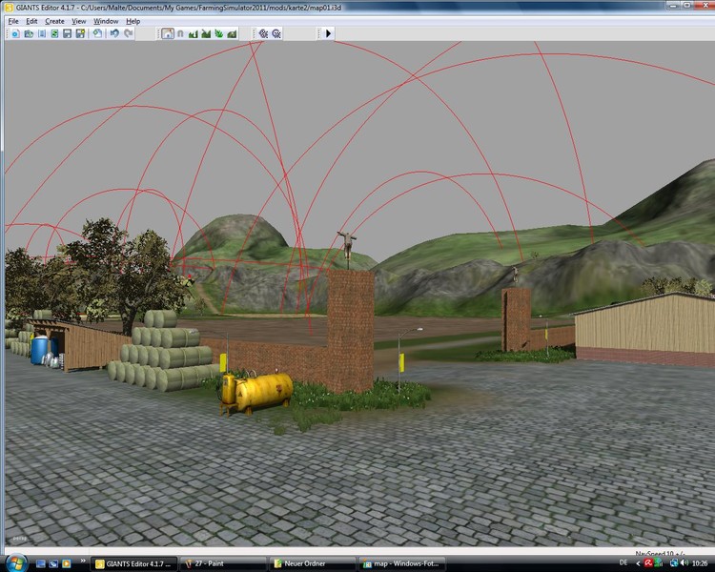Click the Import document toolbar icon
The image size is (715, 572).
click(42, 33)
